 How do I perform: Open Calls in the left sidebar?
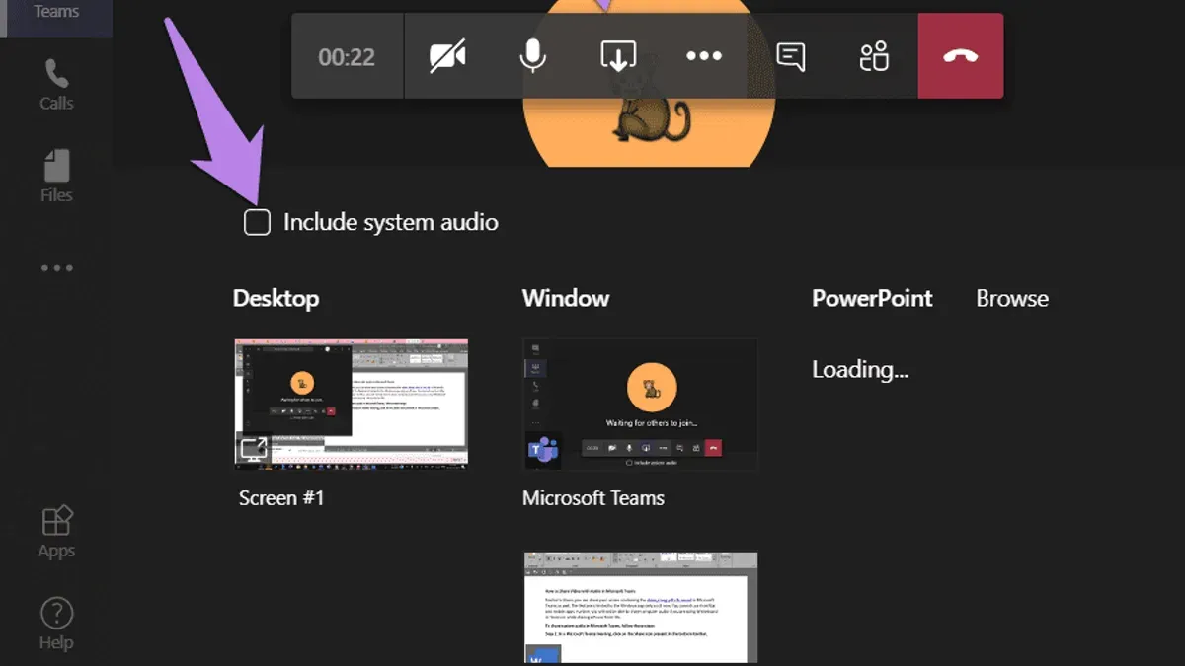tap(56, 84)
